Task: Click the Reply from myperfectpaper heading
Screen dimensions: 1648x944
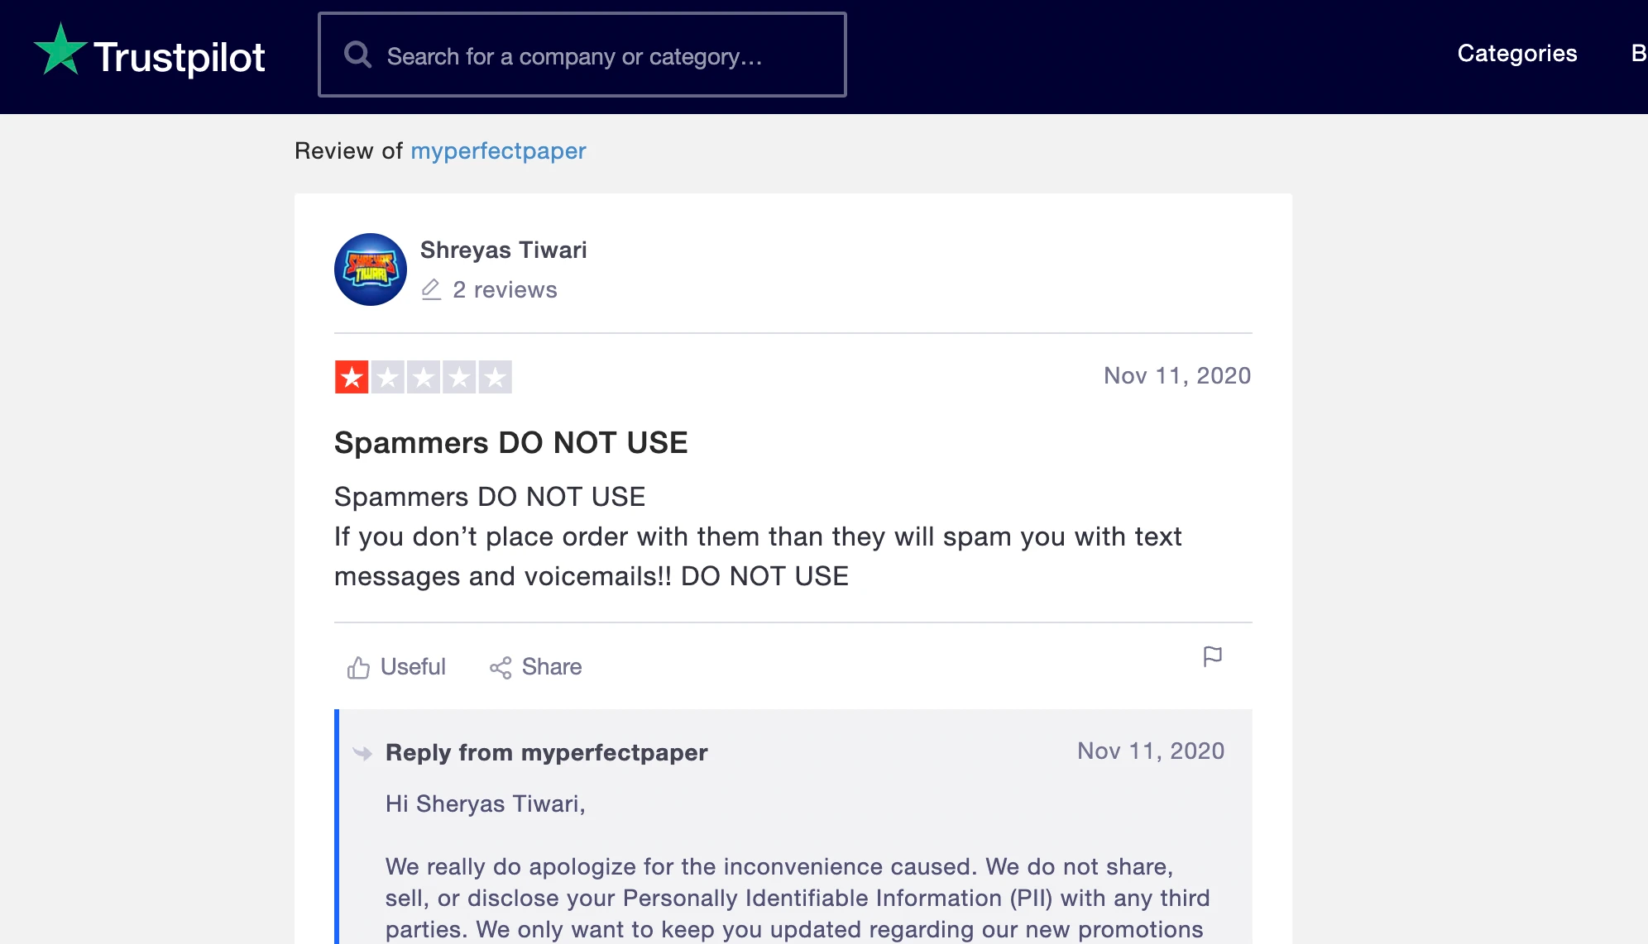Action: (546, 753)
